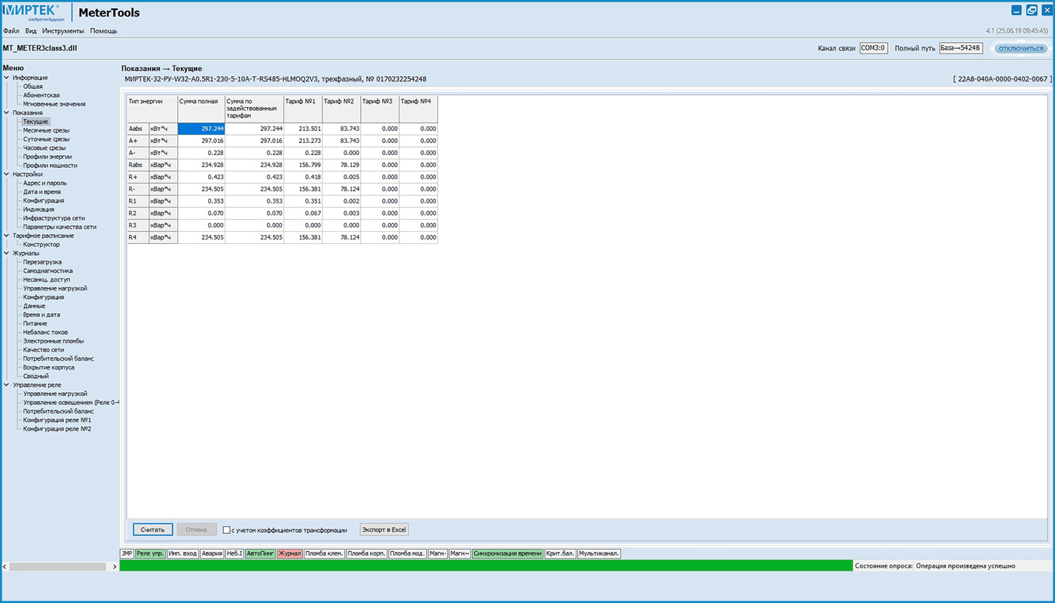
Task: Open Профили мощности tree item
Action: tap(50, 166)
